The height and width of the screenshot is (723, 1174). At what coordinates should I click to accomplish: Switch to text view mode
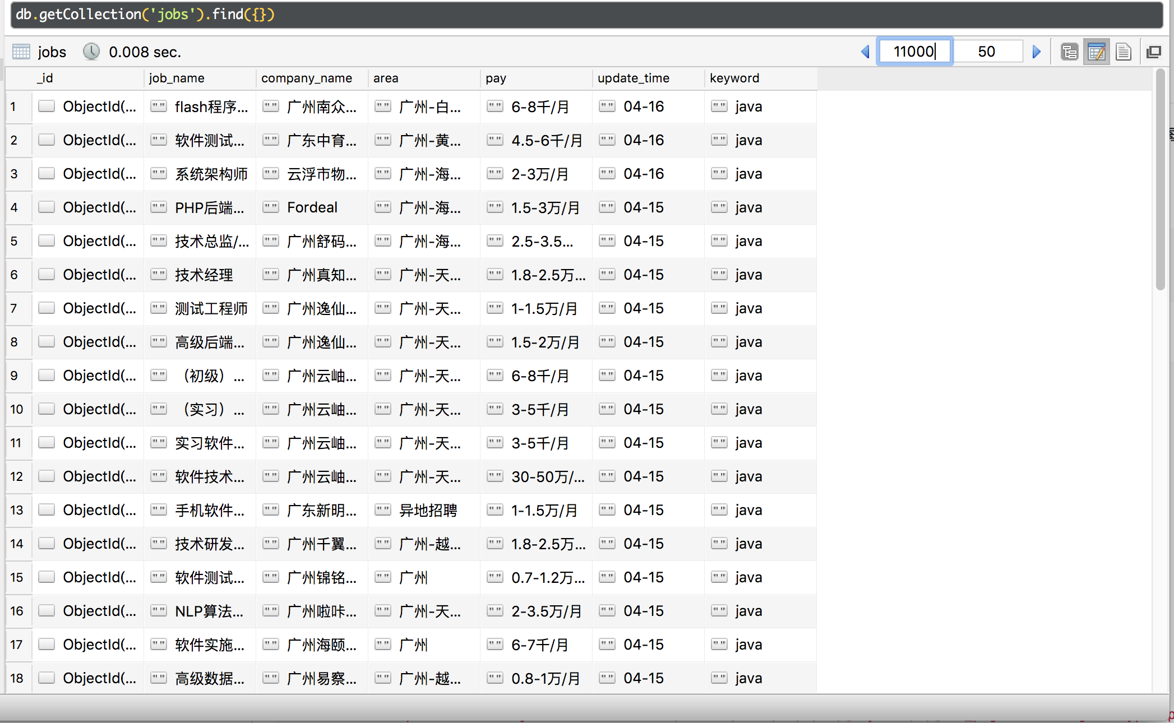(x=1123, y=52)
